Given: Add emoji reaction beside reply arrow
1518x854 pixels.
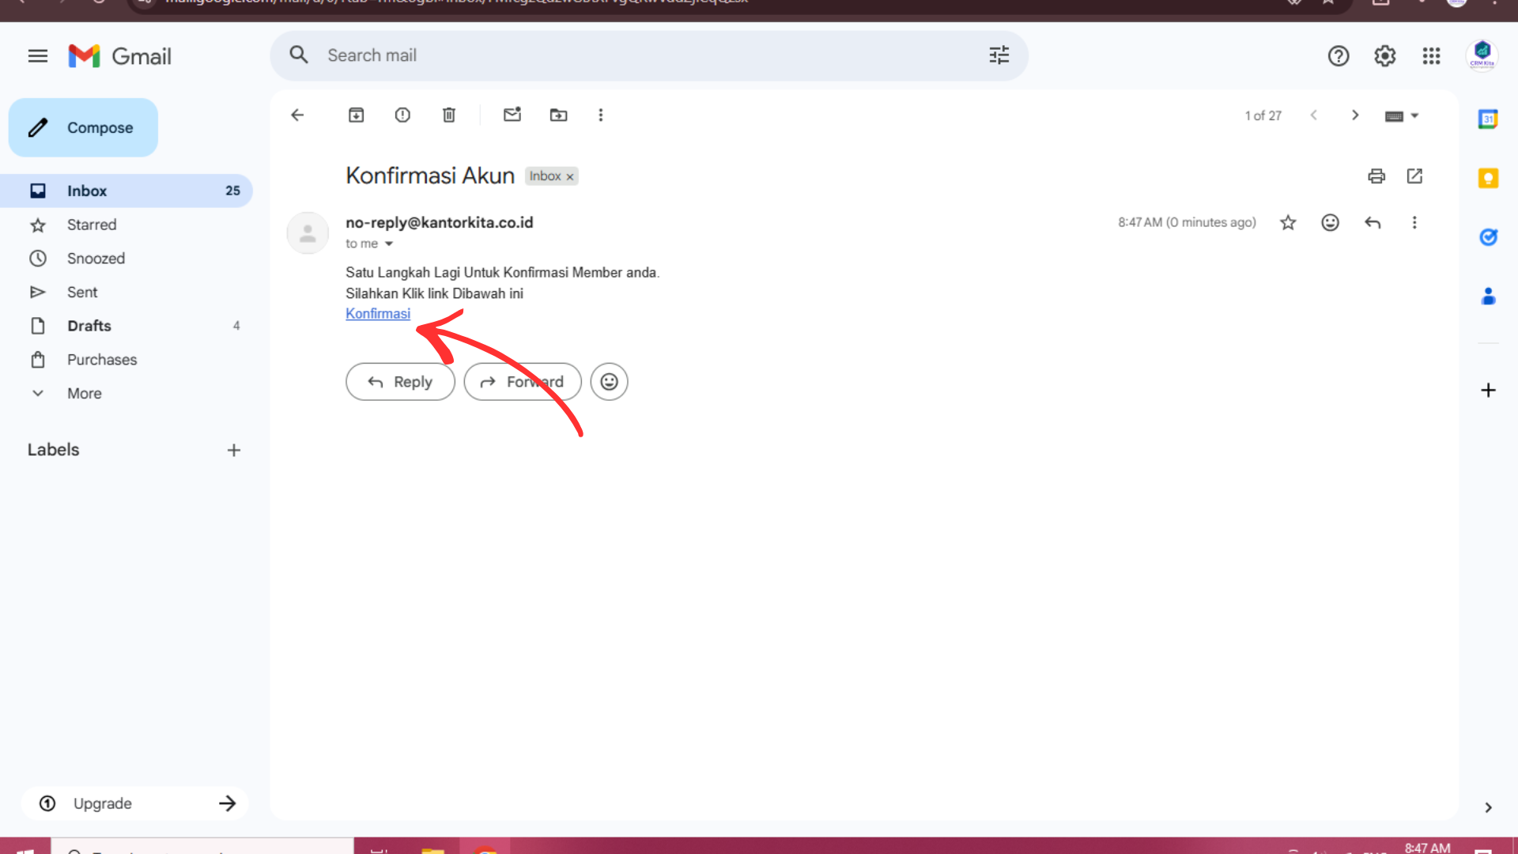Looking at the screenshot, I should click(x=1330, y=223).
